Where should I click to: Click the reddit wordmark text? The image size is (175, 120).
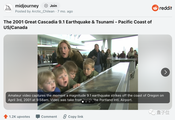166,8
